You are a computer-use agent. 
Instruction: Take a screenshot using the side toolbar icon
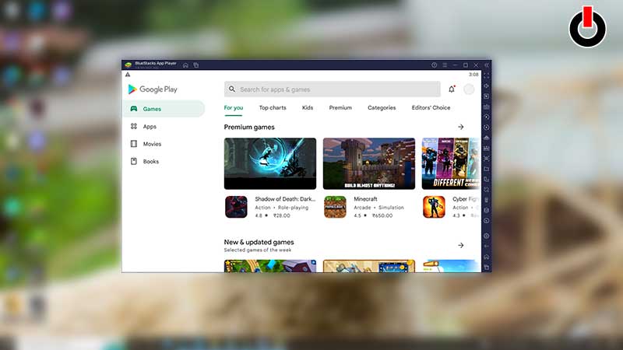[486, 159]
